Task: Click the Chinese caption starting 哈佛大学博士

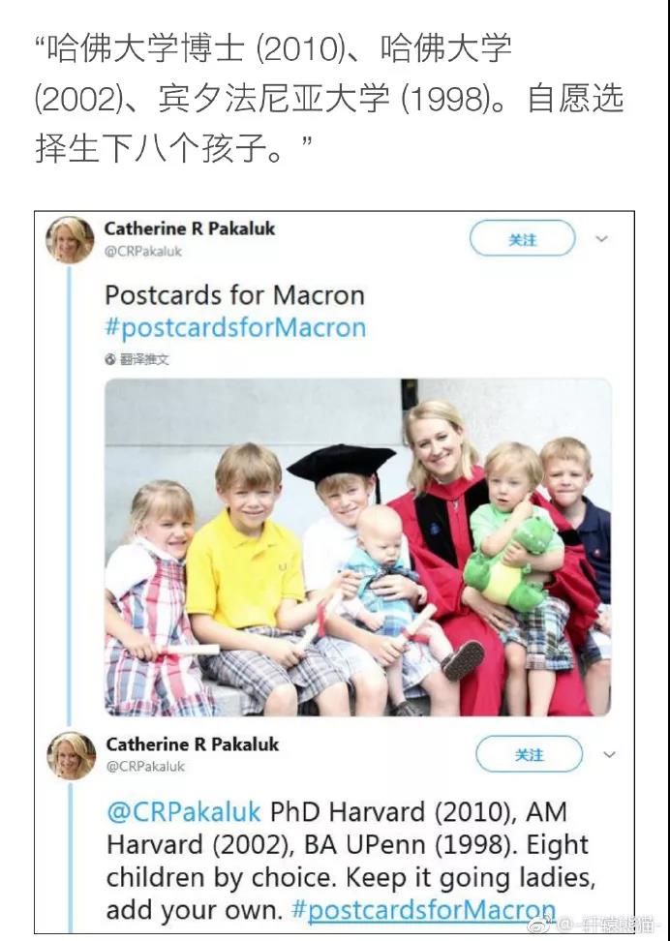Action: click(x=329, y=97)
